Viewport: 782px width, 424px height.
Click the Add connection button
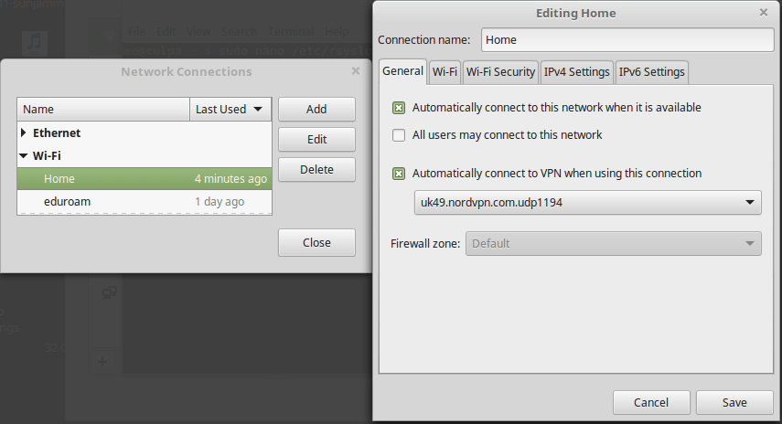(316, 110)
